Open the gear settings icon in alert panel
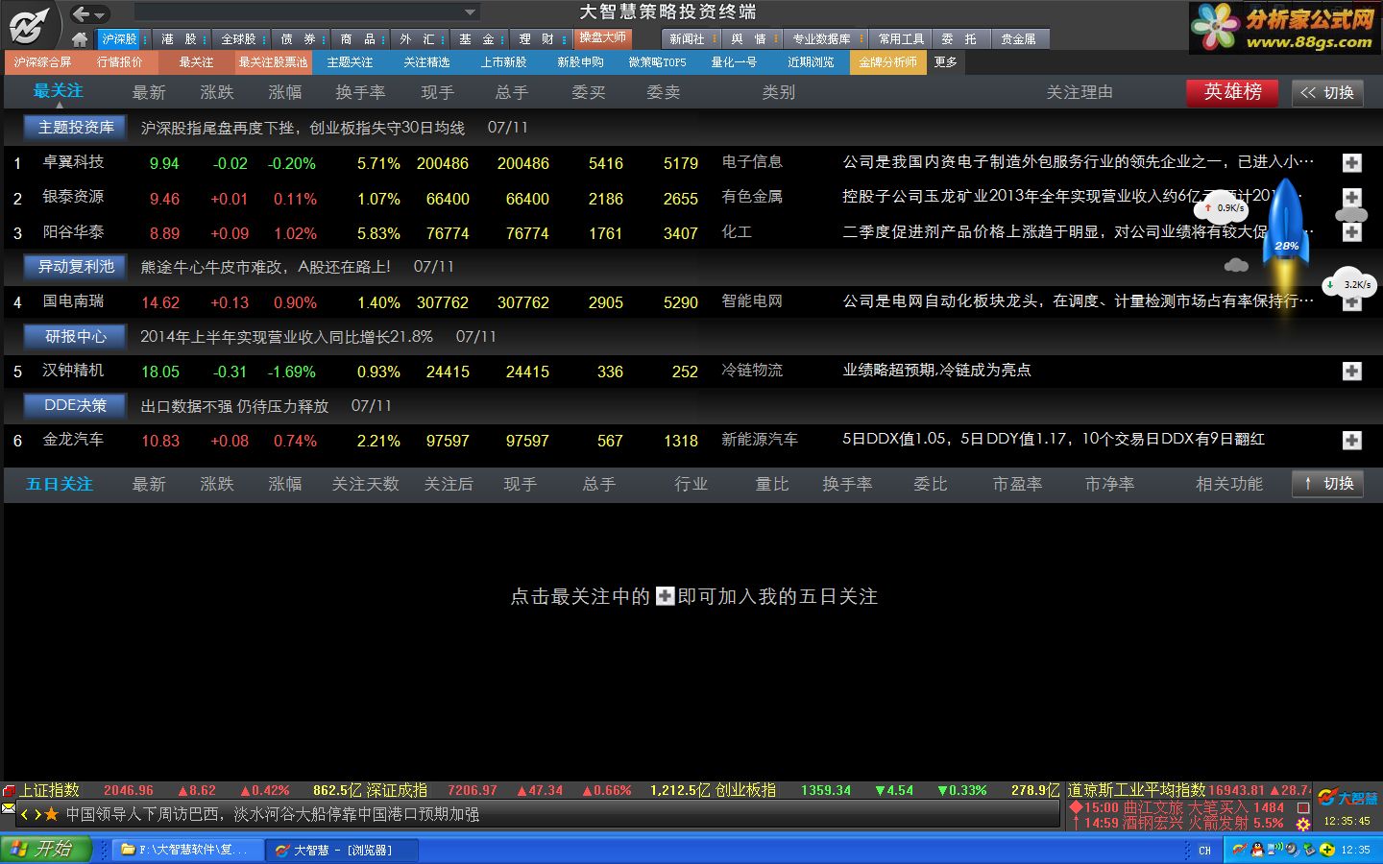The height and width of the screenshot is (864, 1383). click(x=1303, y=824)
